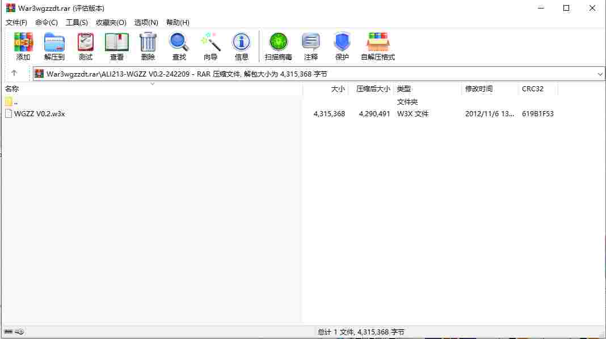
Task: Maximize the WinRAR window
Action: (566, 8)
